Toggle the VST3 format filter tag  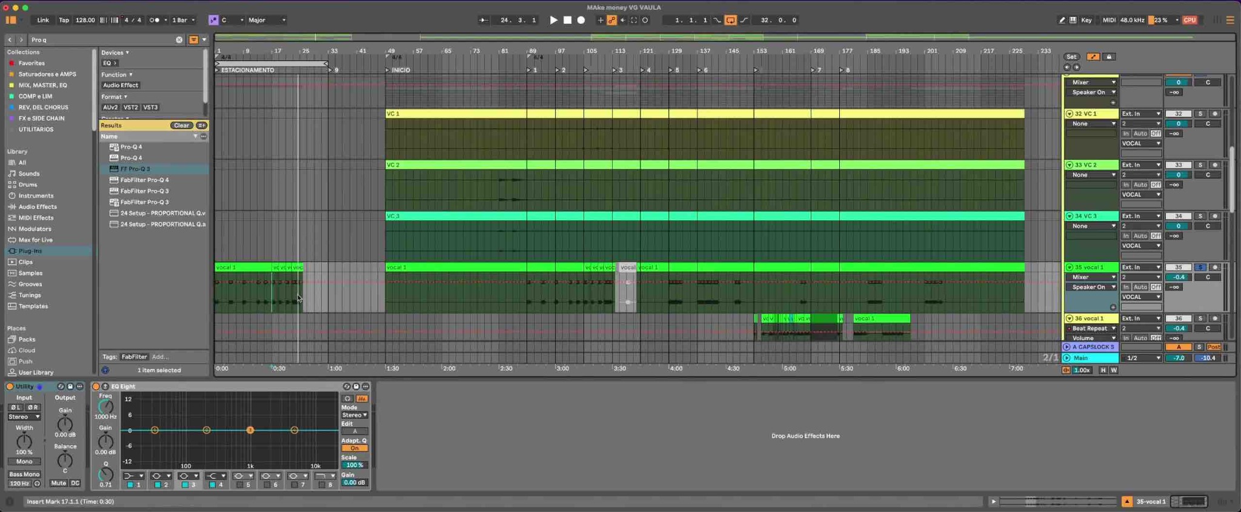pos(150,107)
